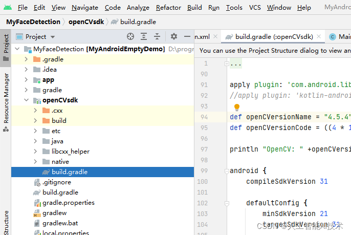Open Project panel settings gear
The image size is (351, 235).
pos(174,36)
